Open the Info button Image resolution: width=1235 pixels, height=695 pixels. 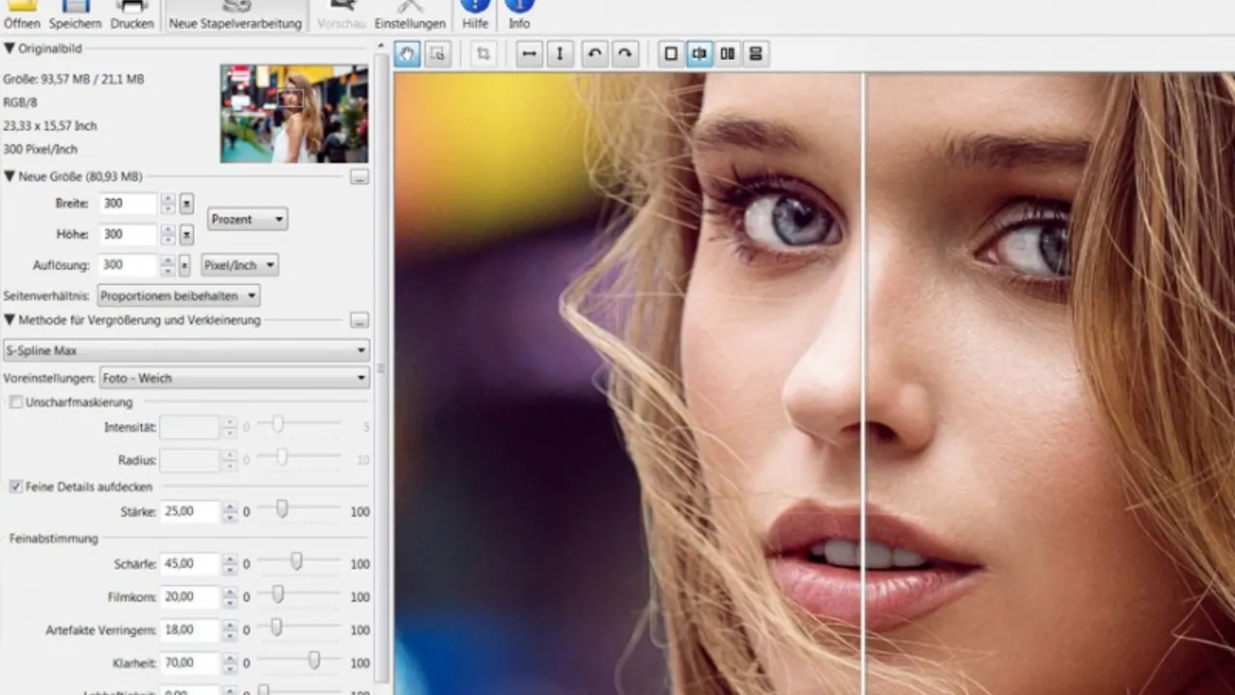(x=519, y=14)
